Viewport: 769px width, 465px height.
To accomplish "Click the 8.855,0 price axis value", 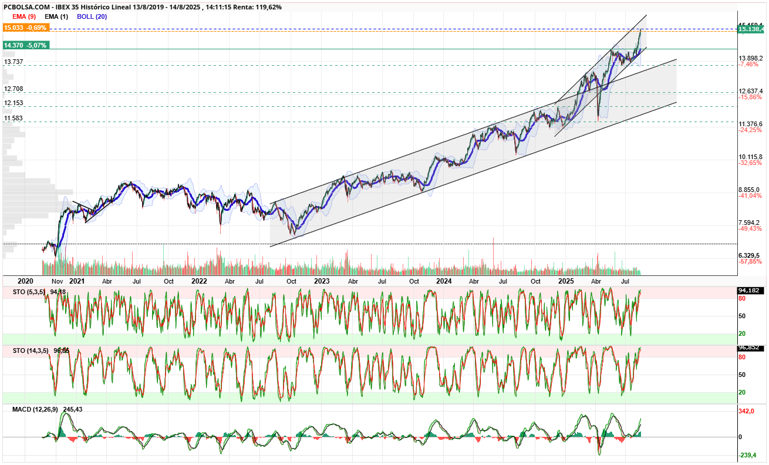I will (x=750, y=190).
